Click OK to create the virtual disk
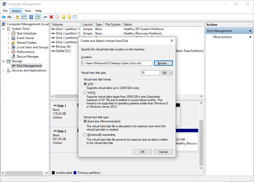Screen dimensions: 254x182 (x=142, y=152)
